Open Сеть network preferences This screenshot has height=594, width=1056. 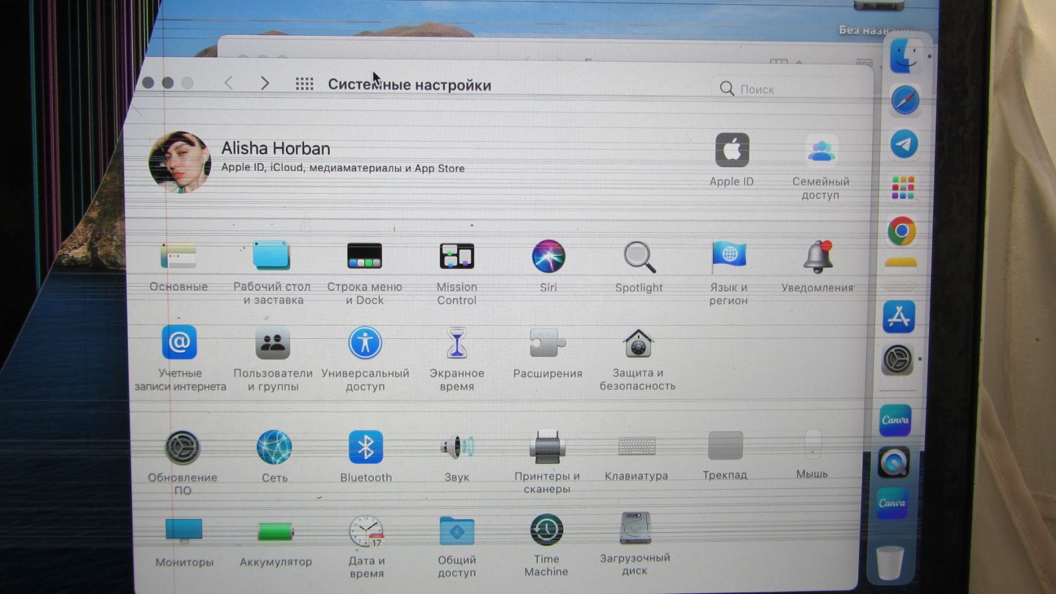pyautogui.click(x=274, y=448)
